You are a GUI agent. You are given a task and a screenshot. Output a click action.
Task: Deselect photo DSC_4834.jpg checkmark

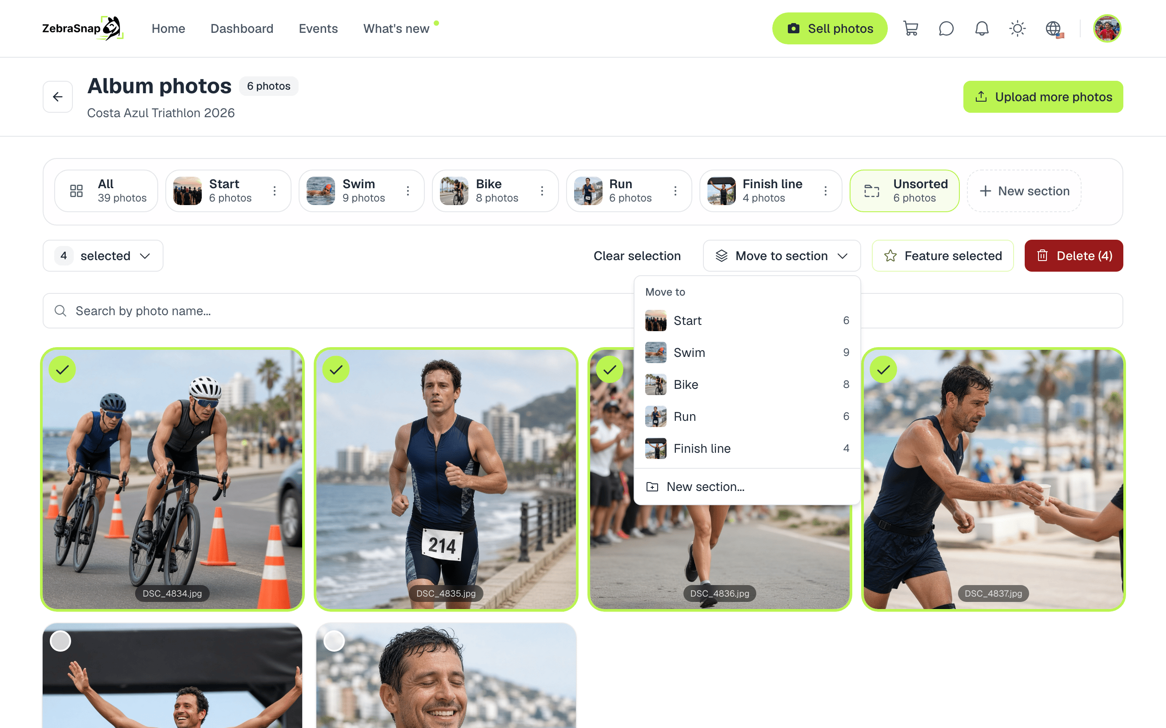pyautogui.click(x=63, y=369)
